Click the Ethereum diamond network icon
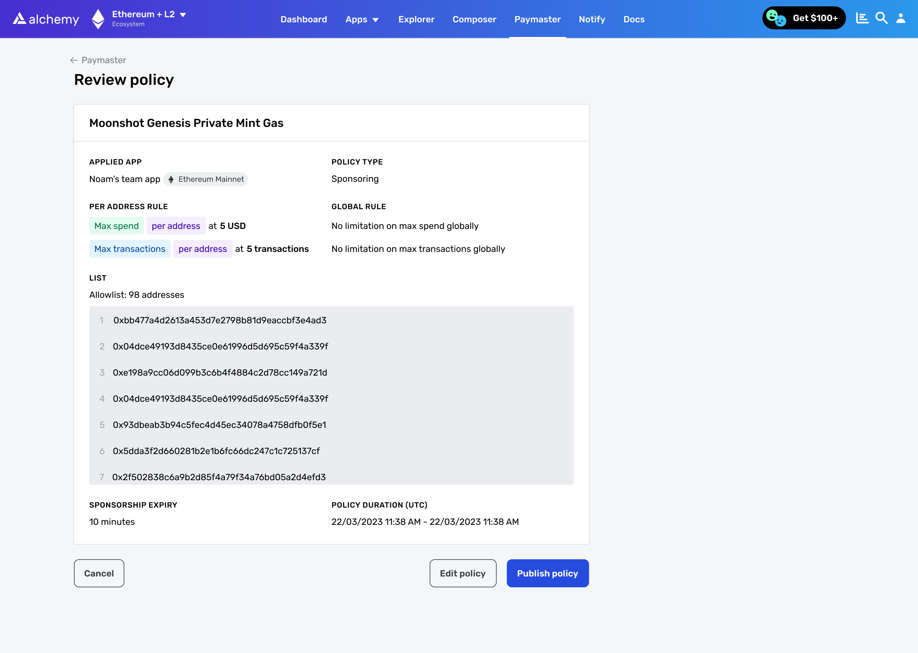This screenshot has height=653, width=918. click(x=98, y=19)
